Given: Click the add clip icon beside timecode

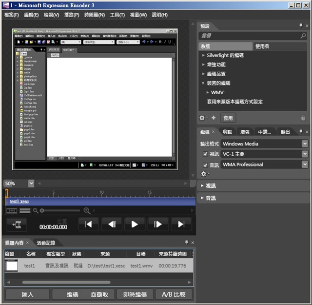Looking at the screenshot, I should click(17, 224).
